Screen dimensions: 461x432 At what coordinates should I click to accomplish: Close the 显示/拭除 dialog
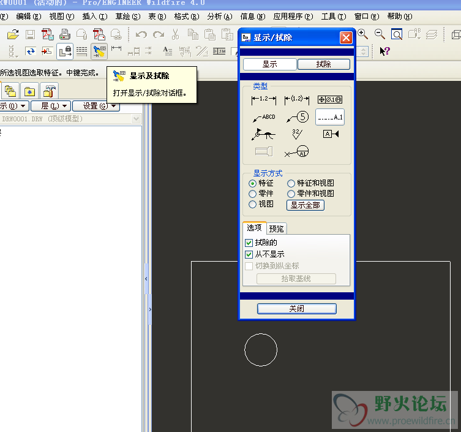pos(346,37)
